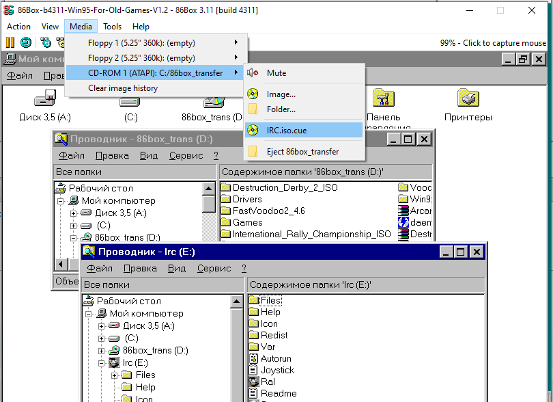Open the Файл menu in the Irc (E:) window
553x402 pixels.
pos(100,269)
